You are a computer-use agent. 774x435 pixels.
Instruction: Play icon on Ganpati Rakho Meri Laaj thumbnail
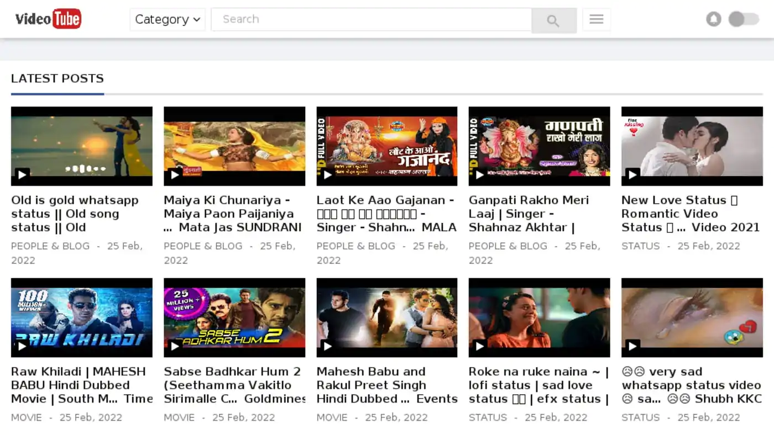tap(479, 175)
